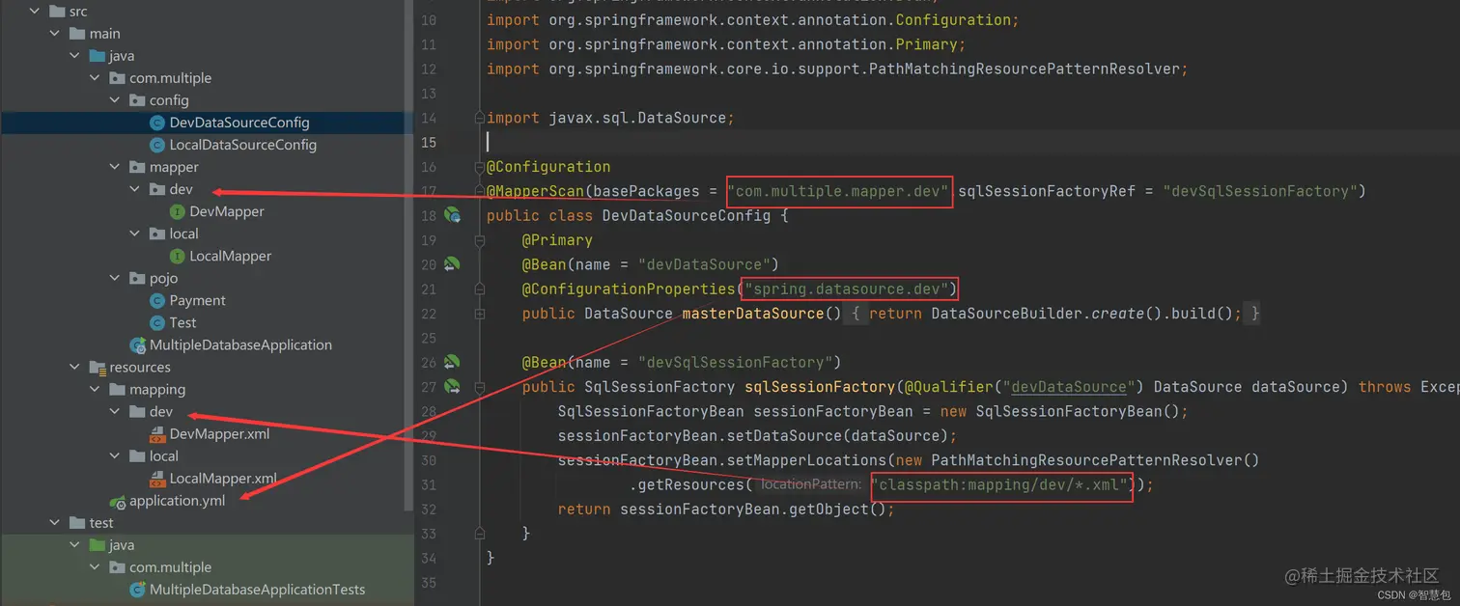This screenshot has width=1460, height=606.
Task: Select DevMapper in the project tree
Action: coord(227,211)
